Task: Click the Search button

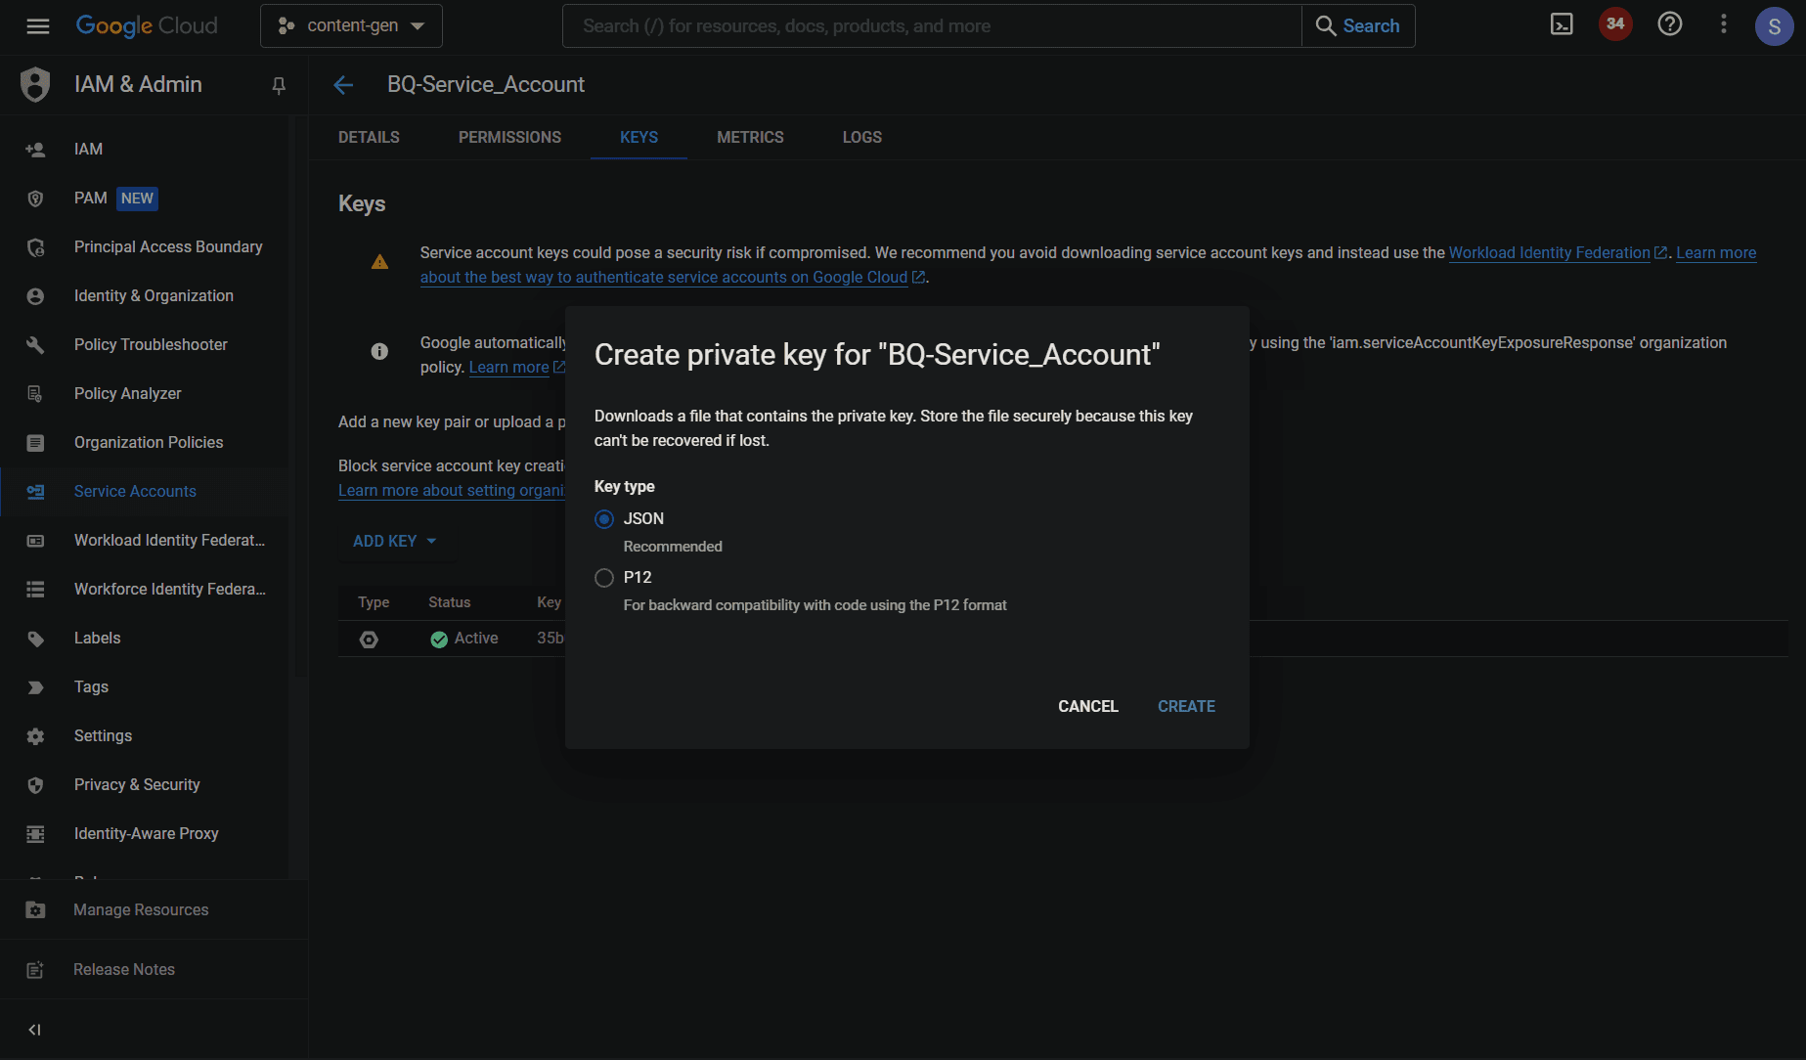Action: point(1358,26)
